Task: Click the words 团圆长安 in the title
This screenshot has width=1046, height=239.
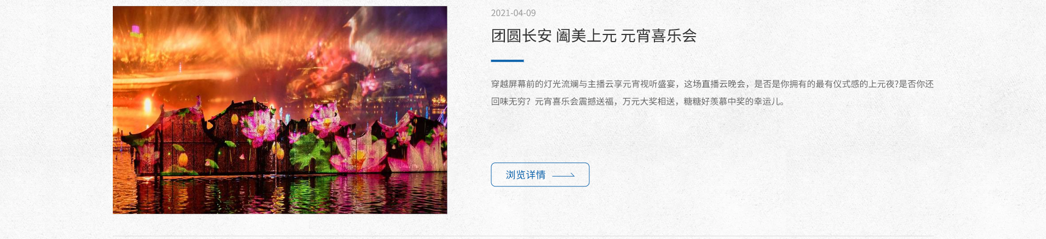Action: (521, 36)
